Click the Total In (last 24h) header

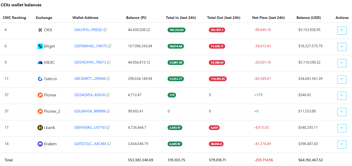click(181, 18)
